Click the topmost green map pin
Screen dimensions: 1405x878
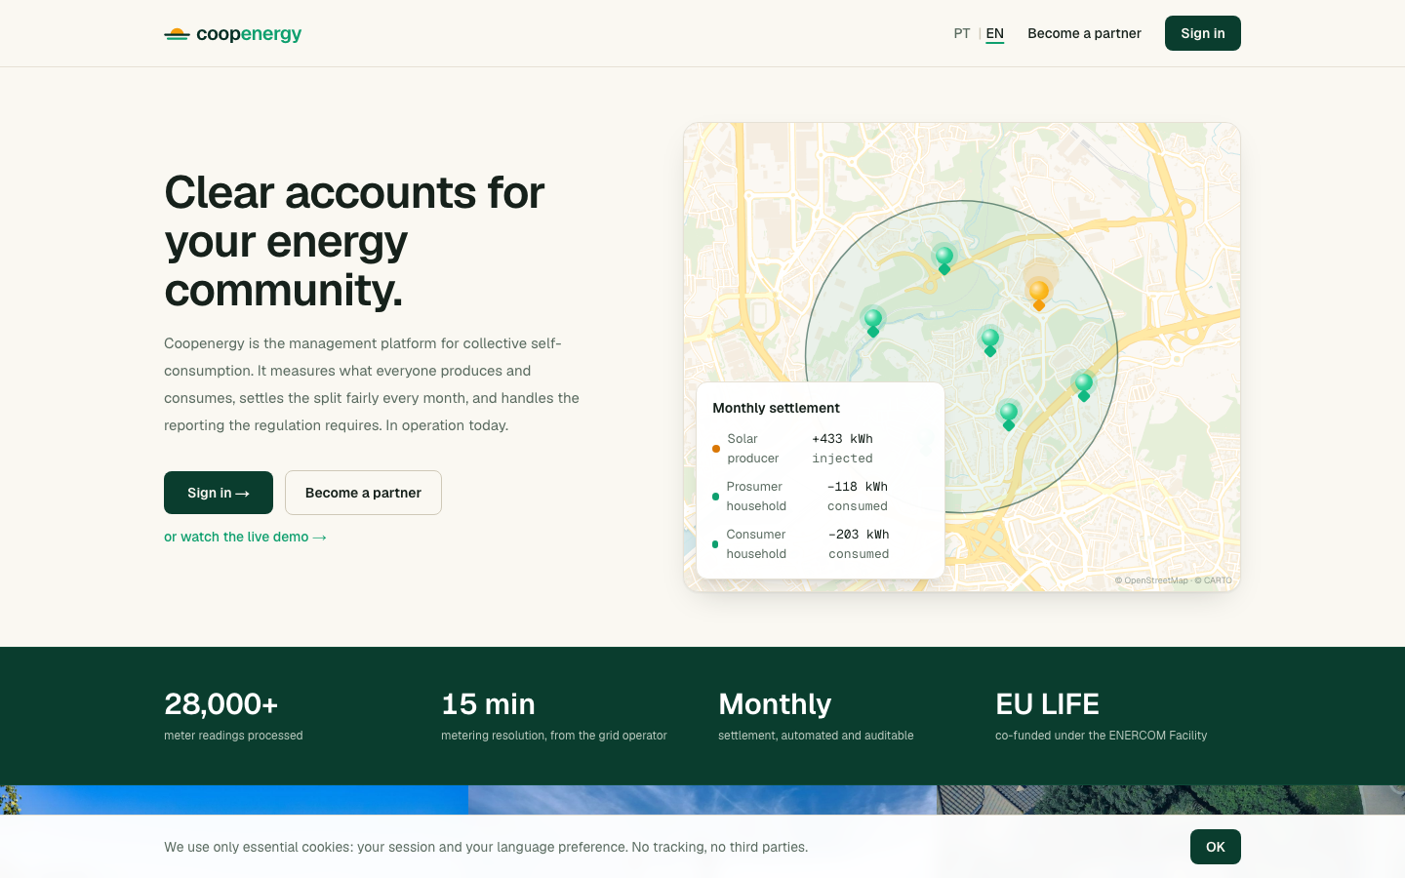(944, 259)
